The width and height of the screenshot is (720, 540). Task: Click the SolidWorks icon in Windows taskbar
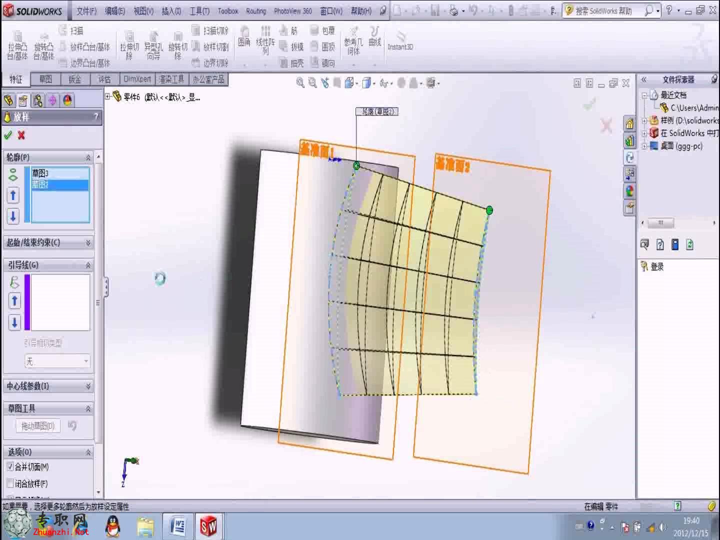208,526
